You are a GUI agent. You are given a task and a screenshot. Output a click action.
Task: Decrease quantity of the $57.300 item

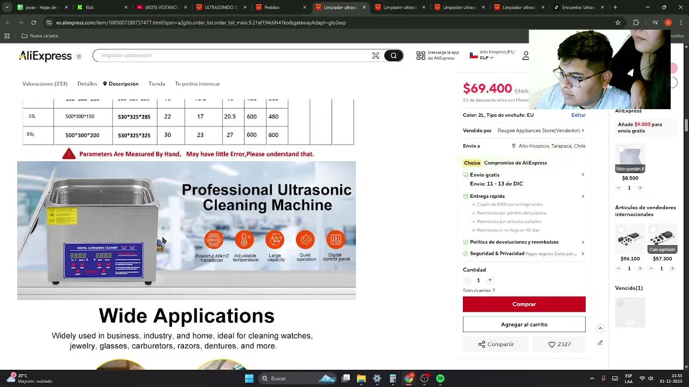tap(650, 268)
